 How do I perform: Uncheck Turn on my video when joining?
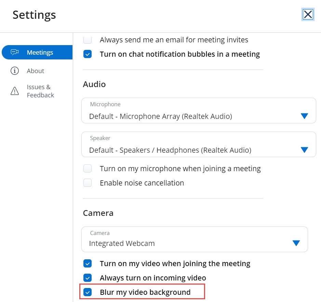coord(88,264)
